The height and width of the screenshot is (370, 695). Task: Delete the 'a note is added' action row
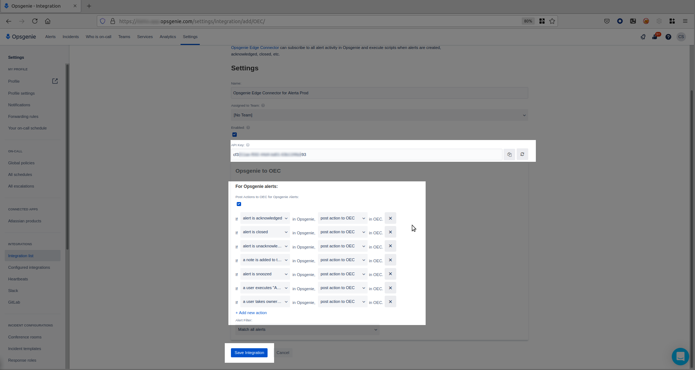pyautogui.click(x=390, y=260)
